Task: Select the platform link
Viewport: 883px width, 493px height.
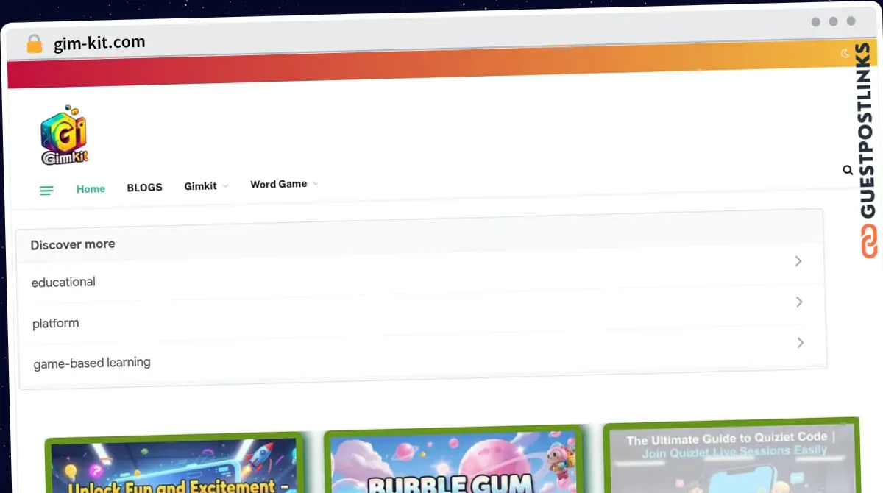Action: 56,323
